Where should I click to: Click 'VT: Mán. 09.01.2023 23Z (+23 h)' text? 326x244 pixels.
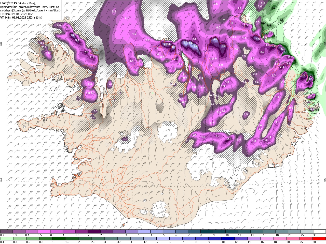[x=21, y=18]
